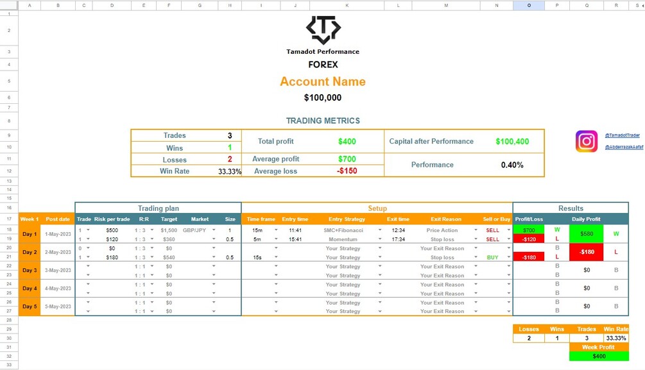
Task: Click the Trades label in metrics box
Action: coord(175,135)
